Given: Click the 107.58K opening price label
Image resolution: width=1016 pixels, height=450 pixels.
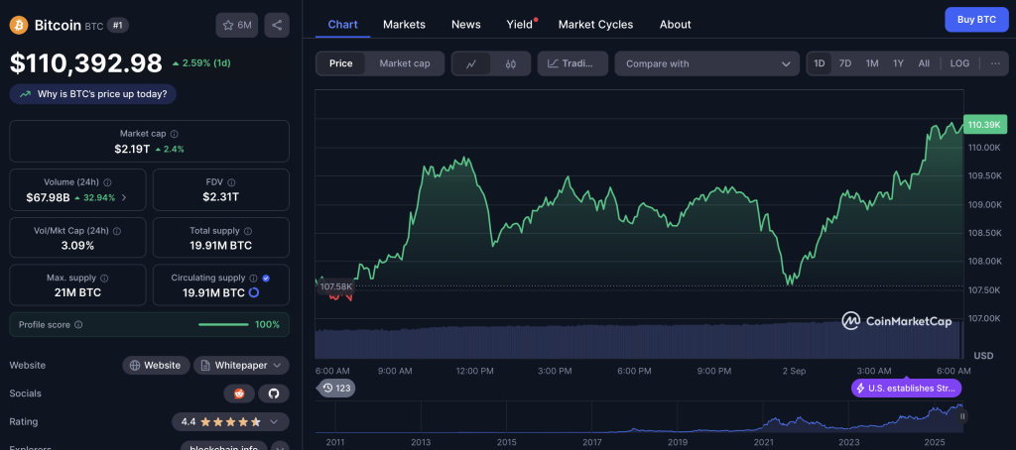Looking at the screenshot, I should (335, 285).
